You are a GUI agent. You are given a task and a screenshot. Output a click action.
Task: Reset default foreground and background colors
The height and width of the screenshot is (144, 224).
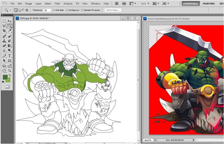point(3,82)
